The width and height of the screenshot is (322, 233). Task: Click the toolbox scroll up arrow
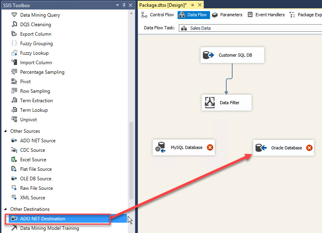(131, 13)
